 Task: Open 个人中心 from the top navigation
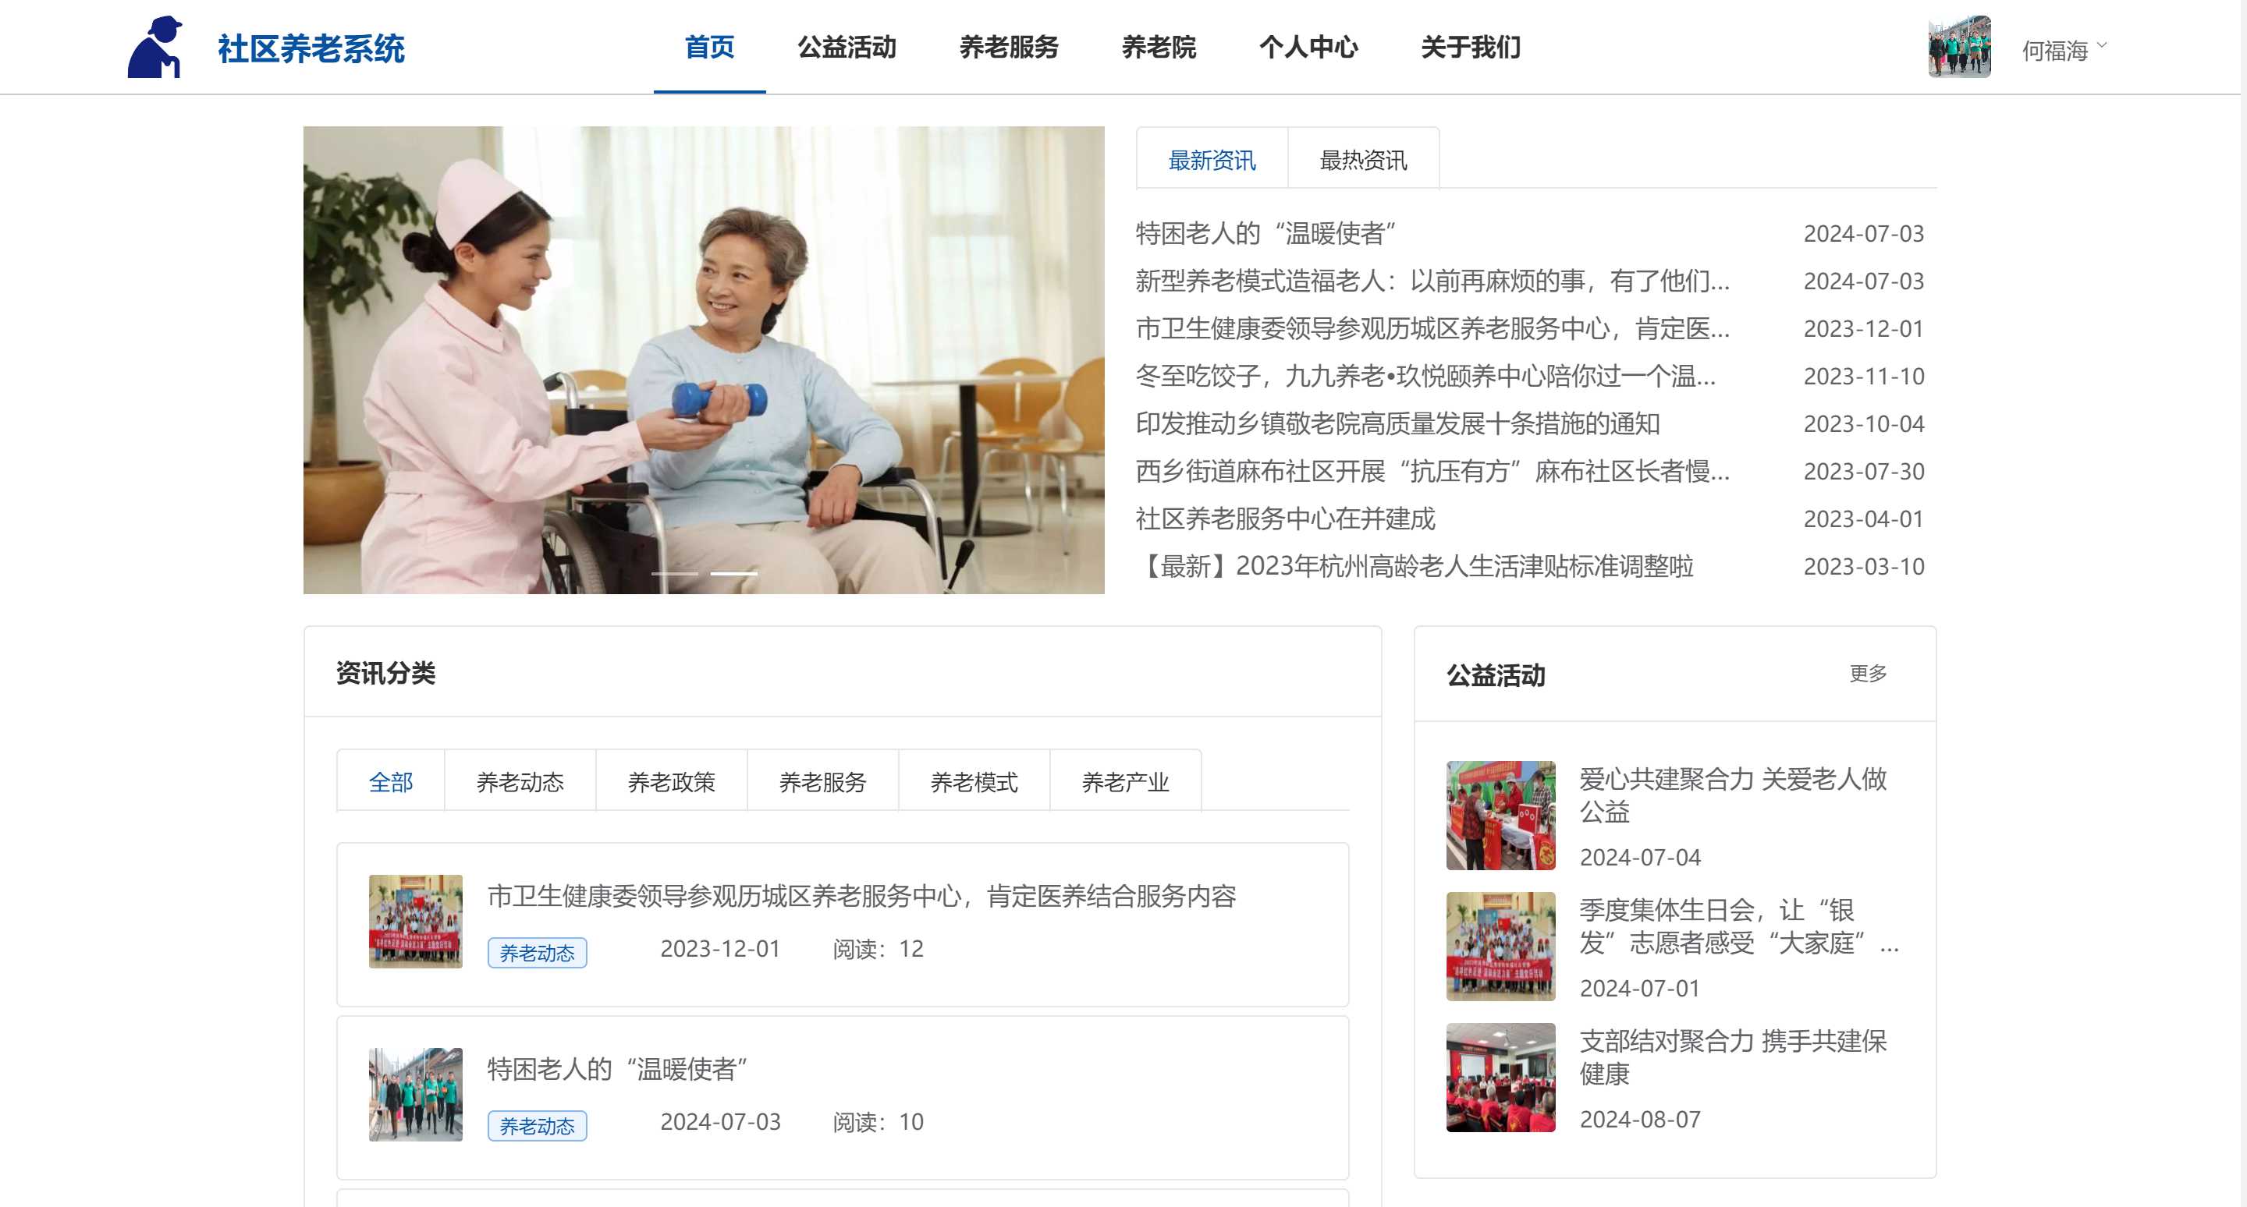1308,47
